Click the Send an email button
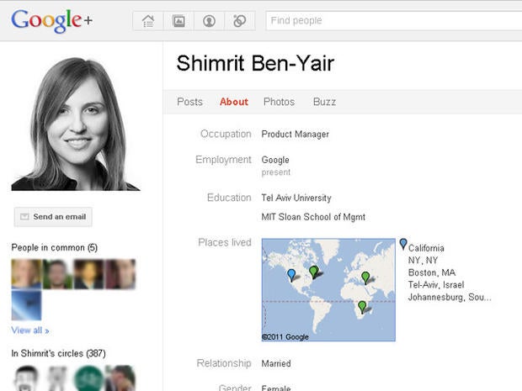Viewport: 522px width, 391px height. coord(53,217)
